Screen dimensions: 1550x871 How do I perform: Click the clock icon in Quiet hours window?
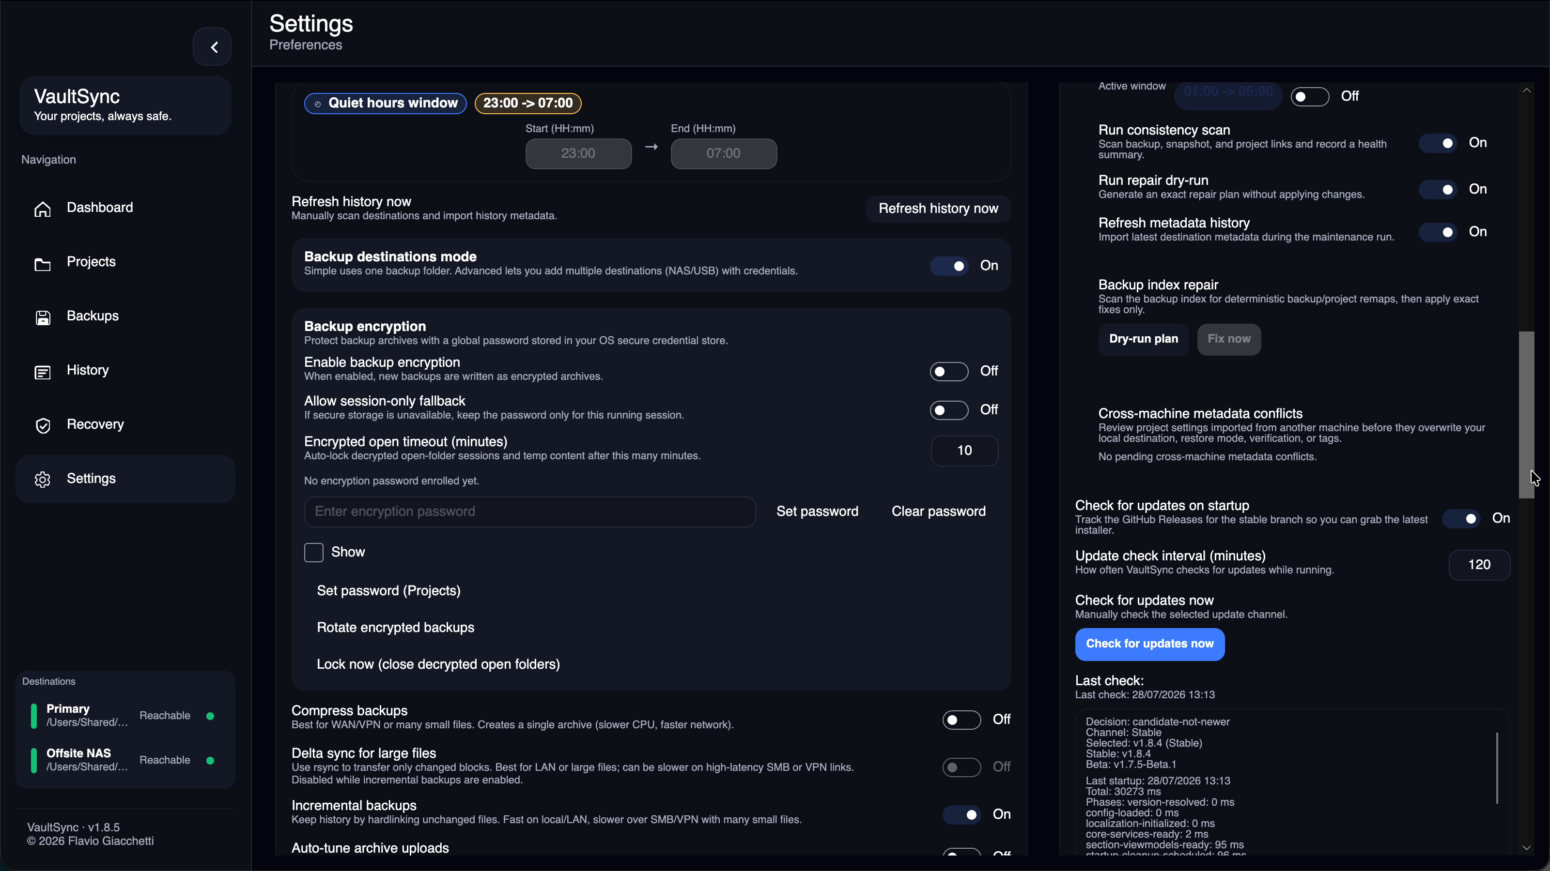318,104
